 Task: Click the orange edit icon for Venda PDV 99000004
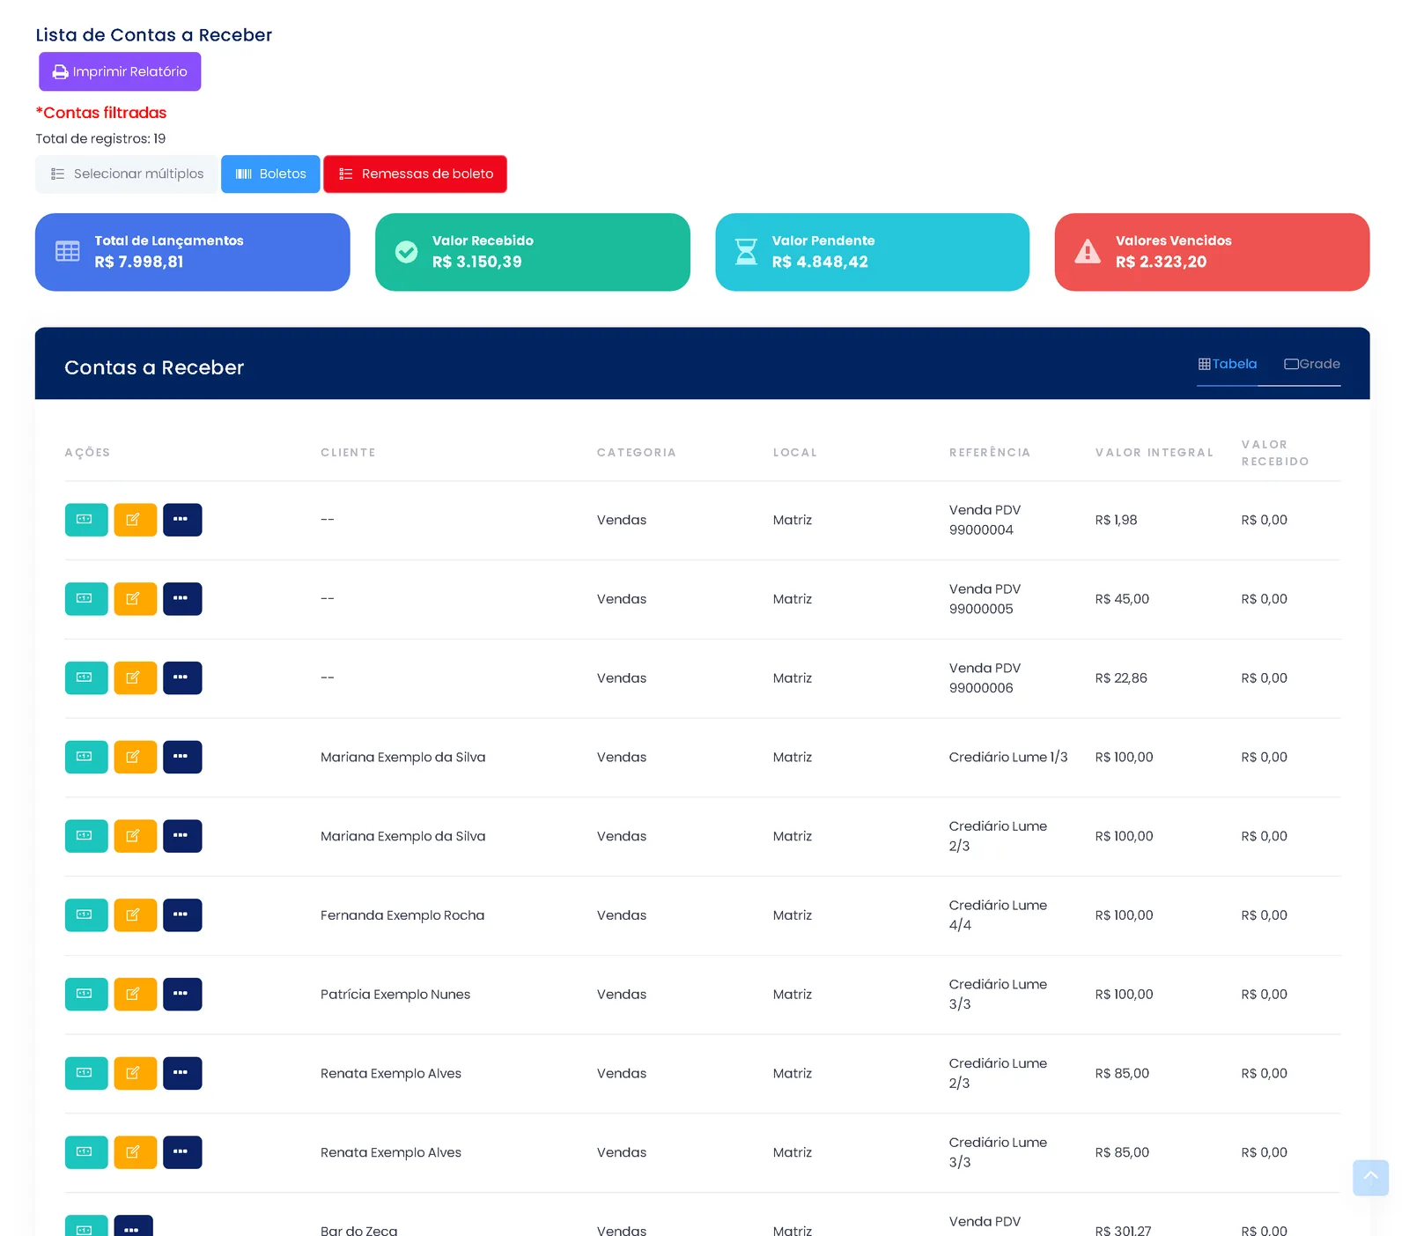(x=136, y=520)
